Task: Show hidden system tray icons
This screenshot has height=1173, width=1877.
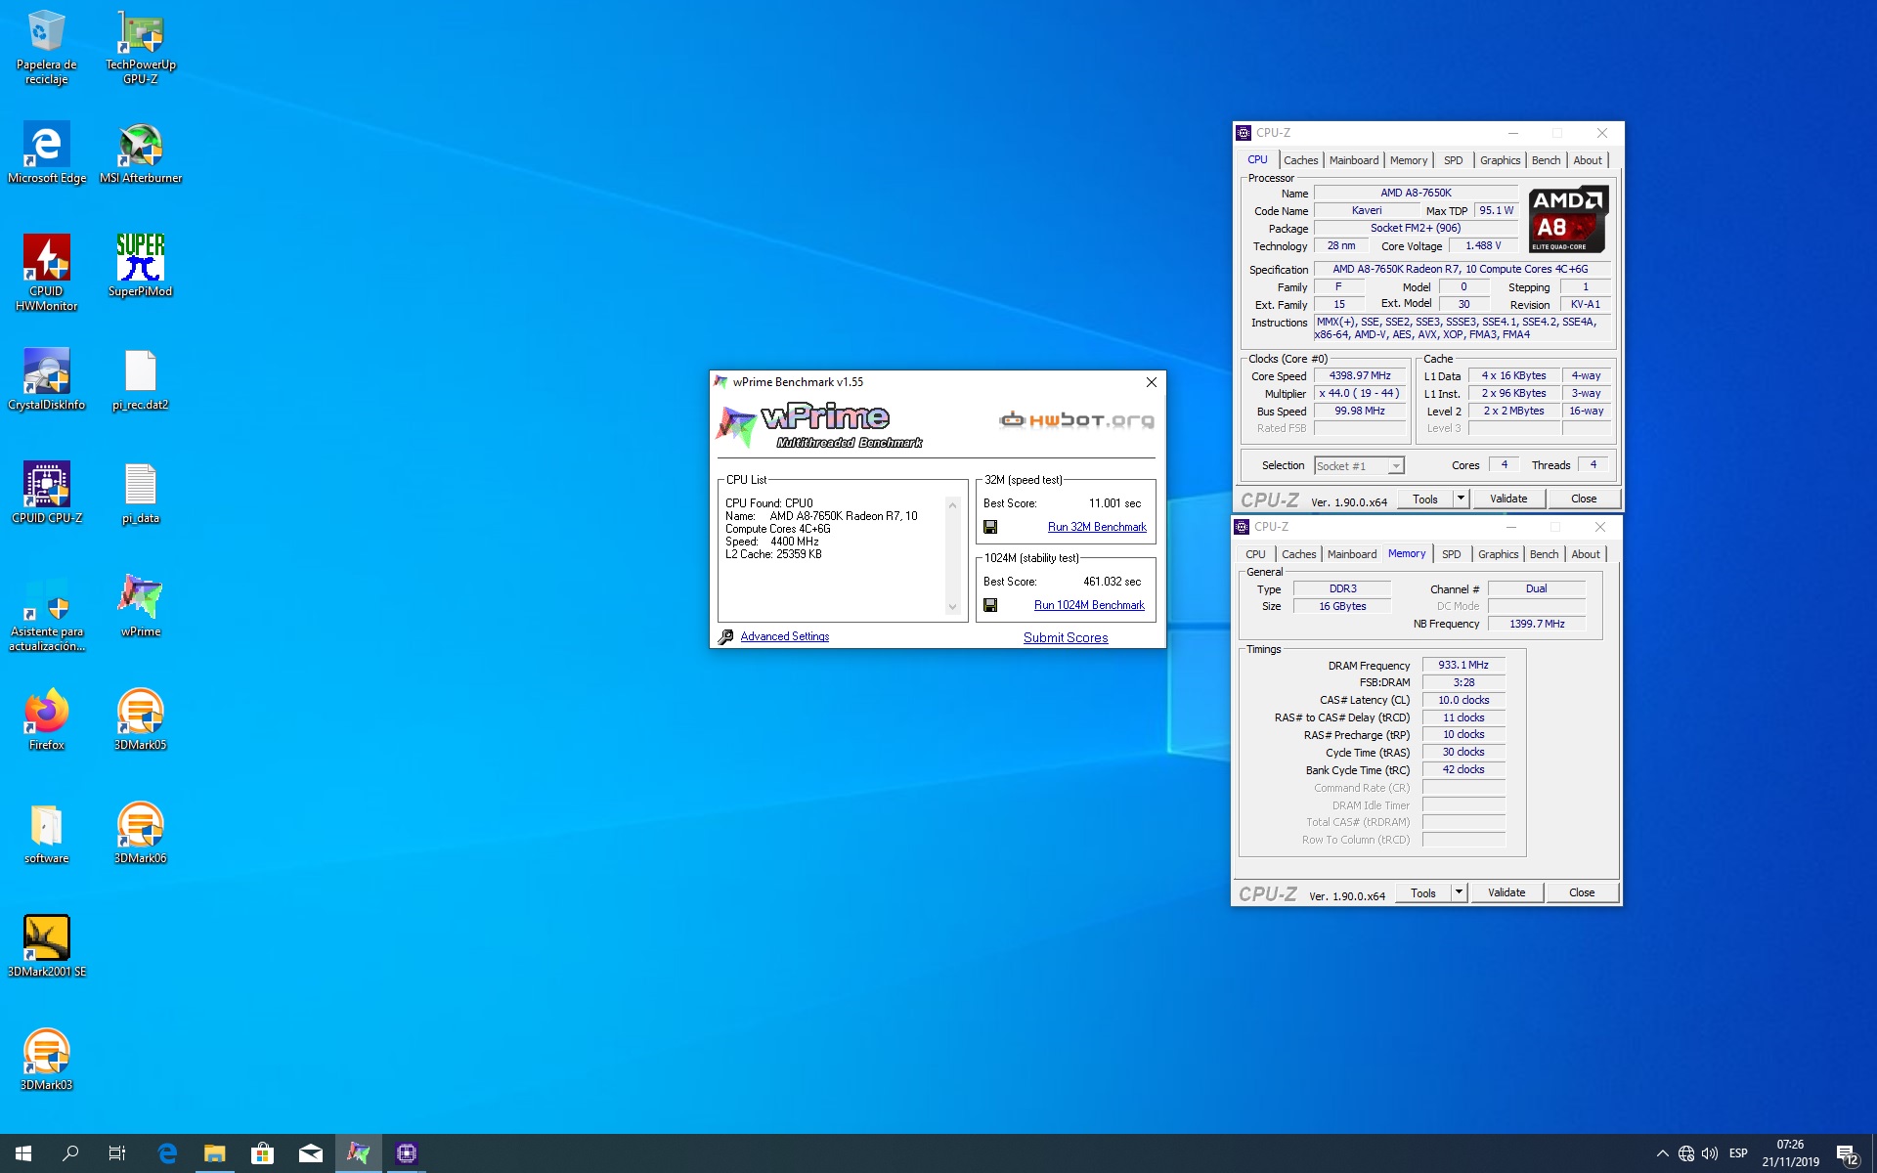Action: (1662, 1153)
